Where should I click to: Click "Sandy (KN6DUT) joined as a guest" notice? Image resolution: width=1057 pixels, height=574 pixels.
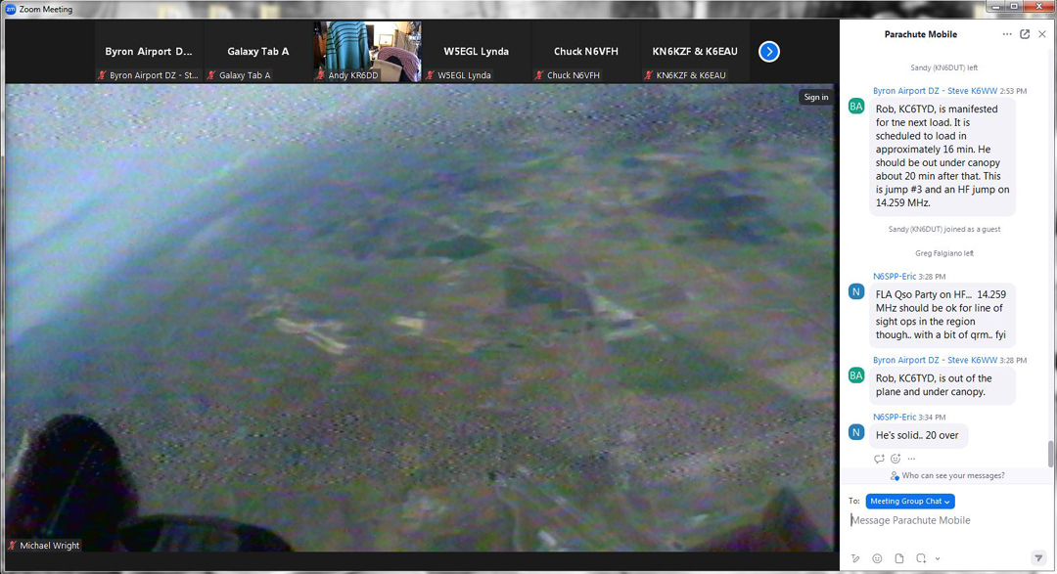click(943, 229)
